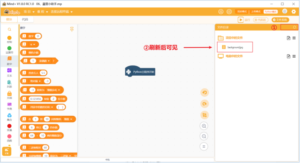Screen dimensions: 300x163
Task: Open the 二进制 dropdown in the conversion block
Action: pyautogui.click(x=66, y=156)
